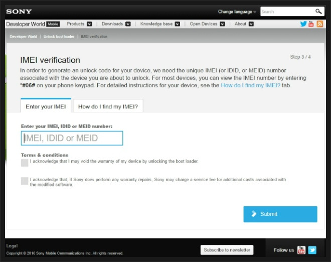Tick the service fee acknowledgement checkbox

tap(25, 181)
